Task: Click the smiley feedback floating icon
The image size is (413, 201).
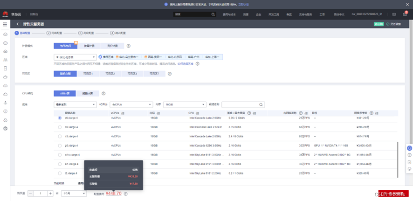Action: tap(409, 169)
